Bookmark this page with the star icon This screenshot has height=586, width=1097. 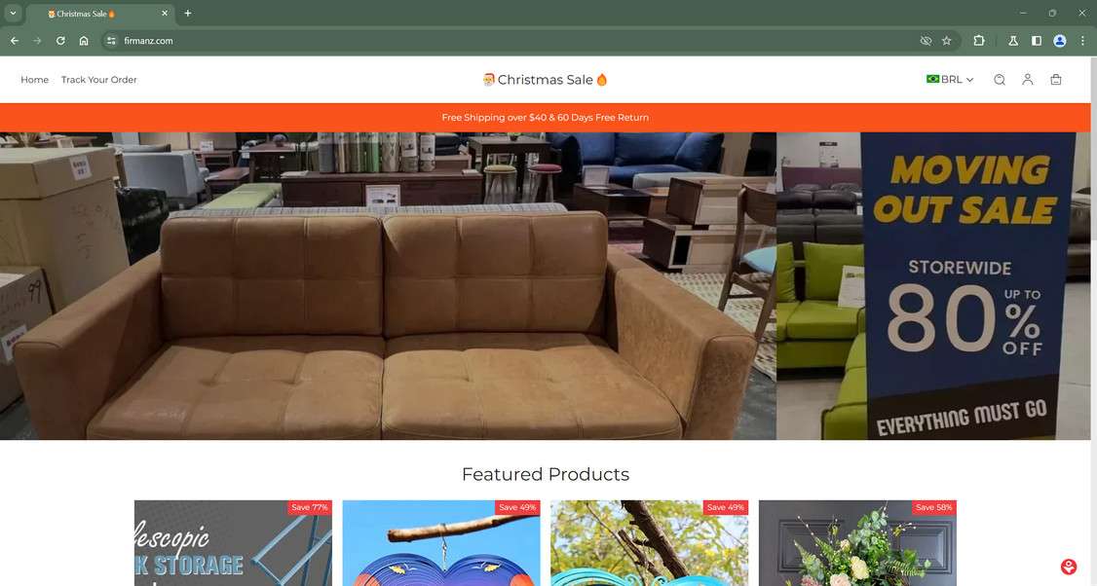click(947, 41)
